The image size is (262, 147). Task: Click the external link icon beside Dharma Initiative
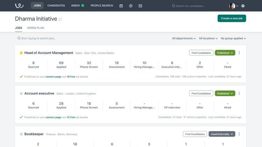(60, 20)
